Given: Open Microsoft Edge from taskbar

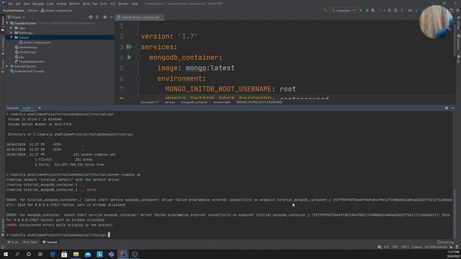Looking at the screenshot, I should click(x=53, y=254).
